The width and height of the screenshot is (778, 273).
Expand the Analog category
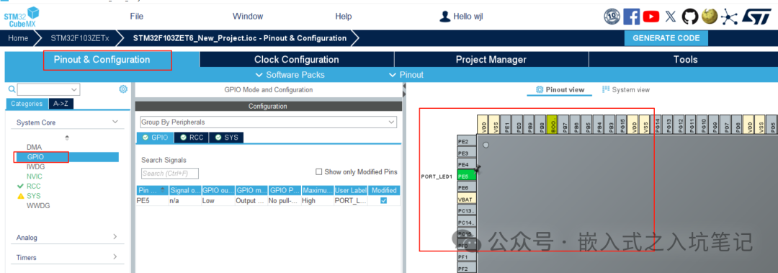click(x=115, y=237)
